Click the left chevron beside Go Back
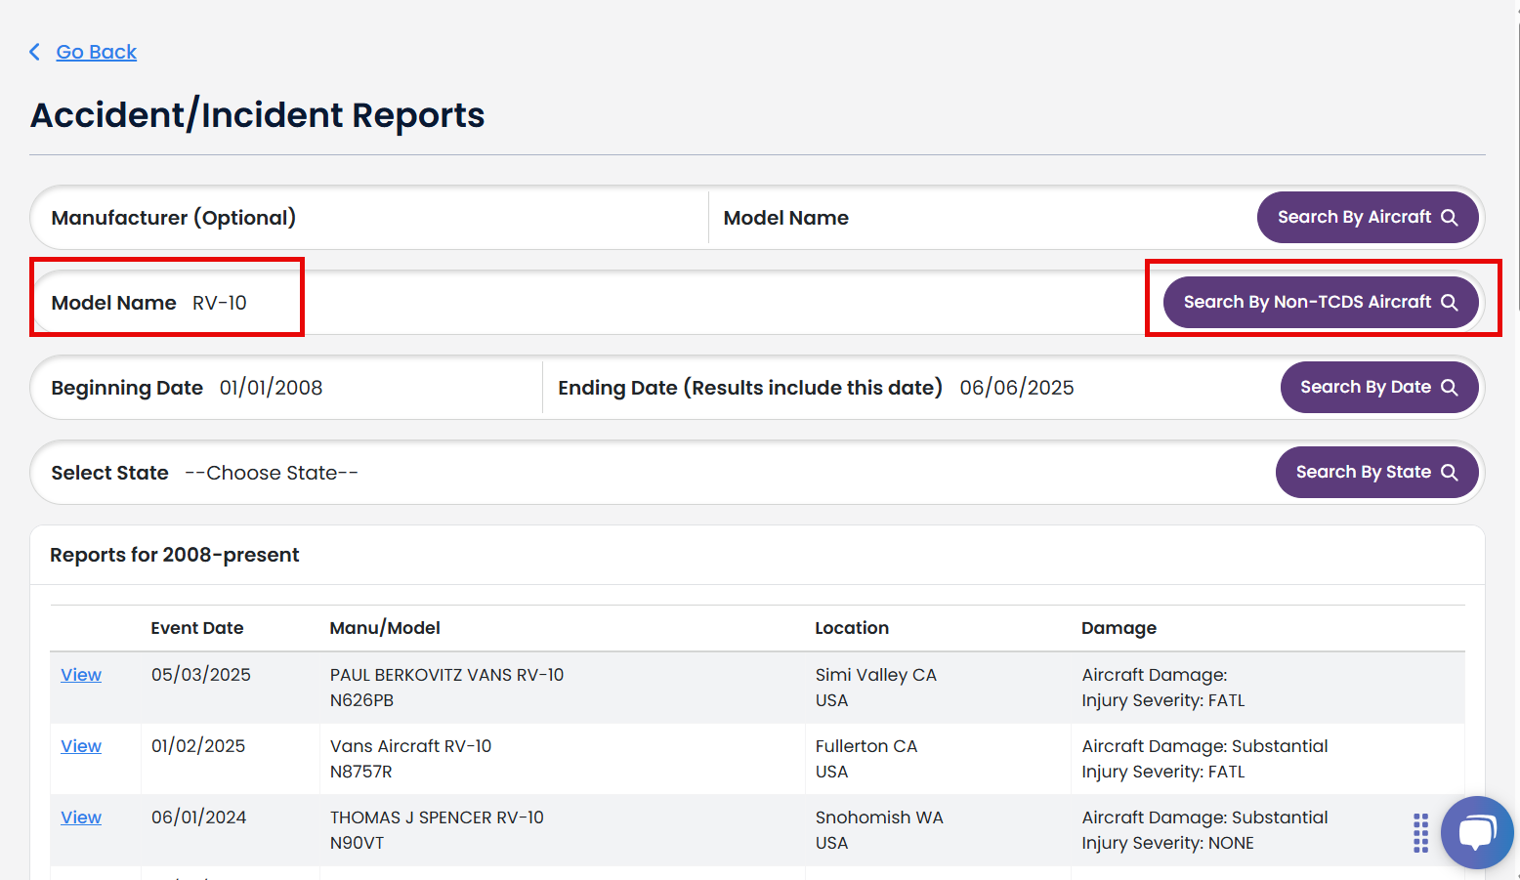This screenshot has height=880, width=1520. [x=35, y=51]
